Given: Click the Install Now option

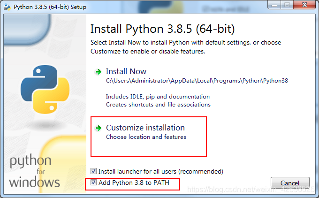Looking at the screenshot, I should [126, 71].
